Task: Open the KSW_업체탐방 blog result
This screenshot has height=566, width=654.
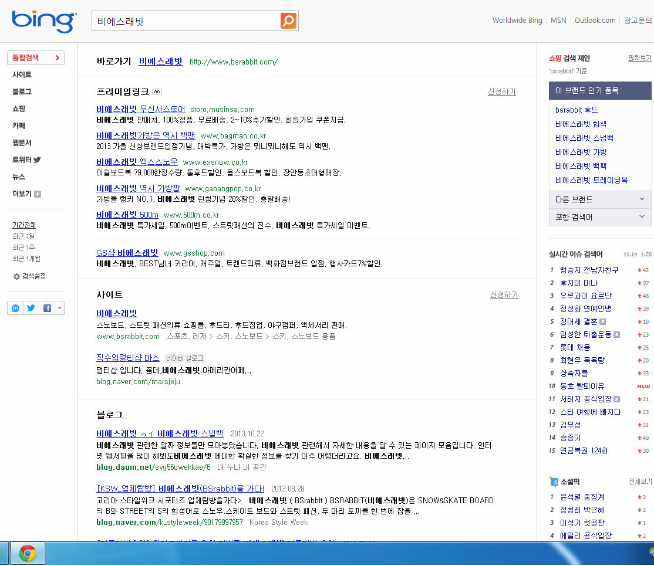Action: [180, 489]
